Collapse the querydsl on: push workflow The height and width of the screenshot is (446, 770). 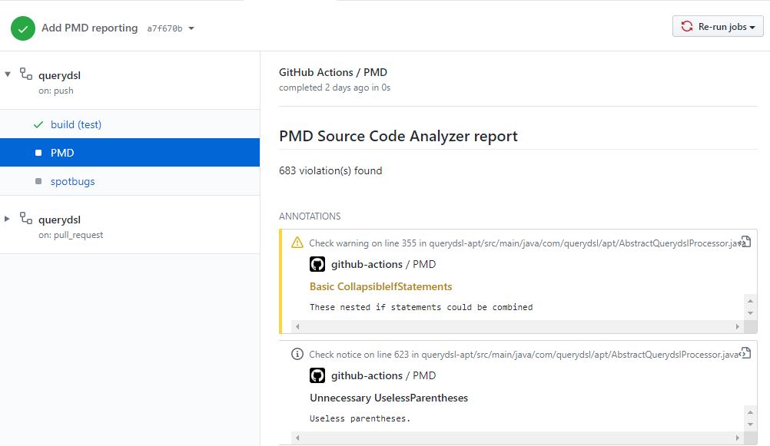click(8, 74)
